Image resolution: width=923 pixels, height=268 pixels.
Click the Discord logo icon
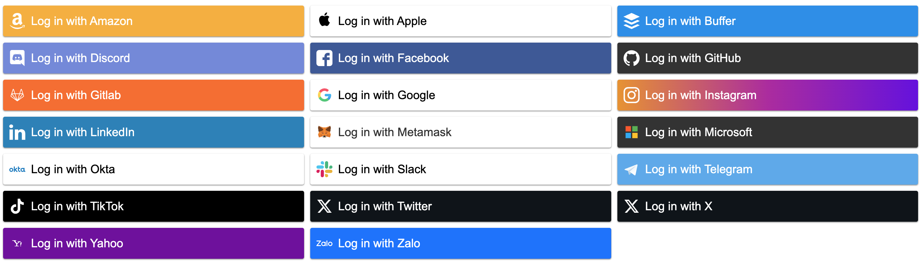17,58
